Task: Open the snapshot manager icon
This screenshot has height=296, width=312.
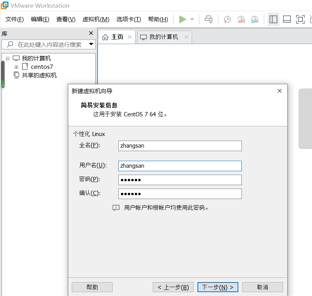Action: (x=255, y=19)
